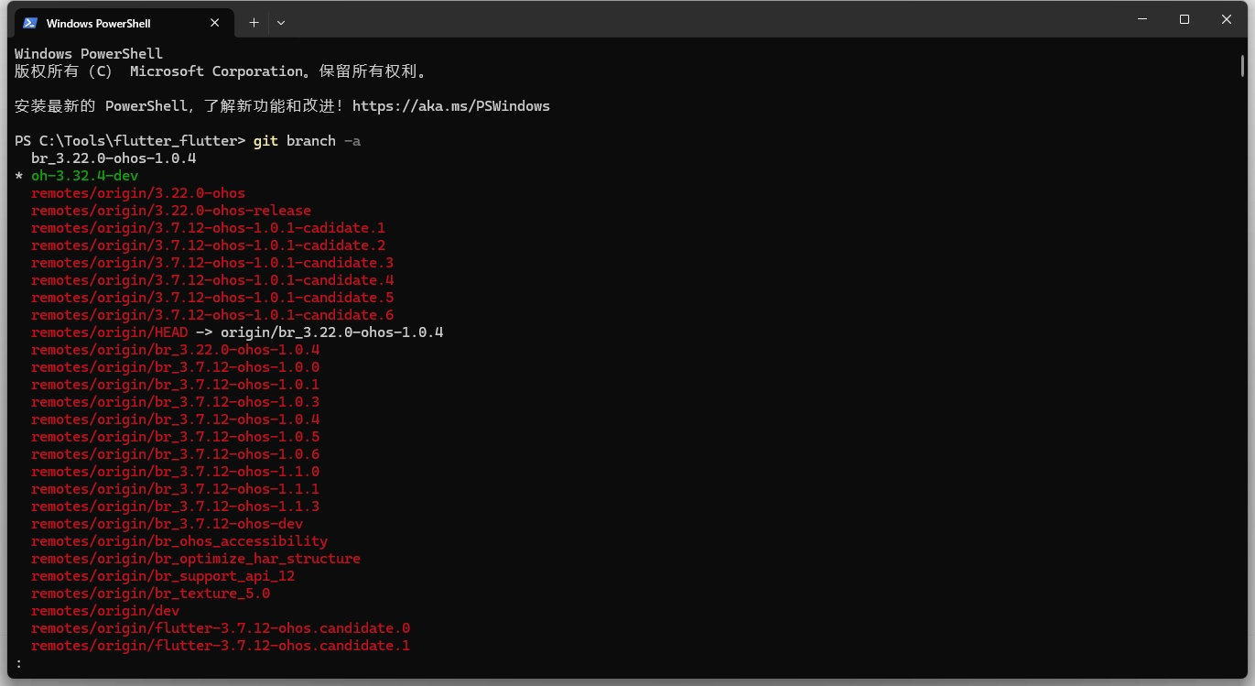Click the remotes/origin/dev line
Viewport: 1255px width, 686px height.
click(105, 611)
